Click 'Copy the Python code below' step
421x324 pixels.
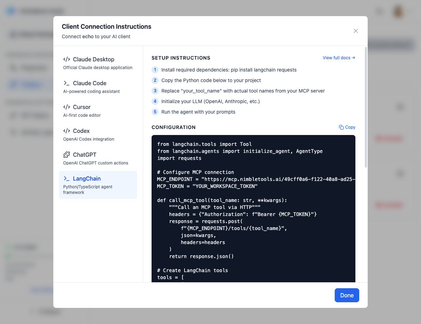(211, 80)
